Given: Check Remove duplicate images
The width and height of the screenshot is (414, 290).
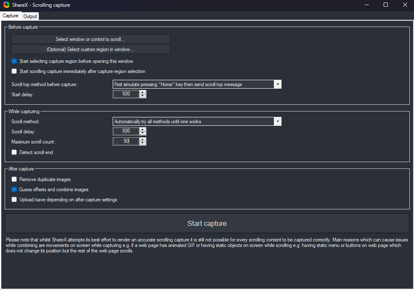Looking at the screenshot, I should point(14,179).
